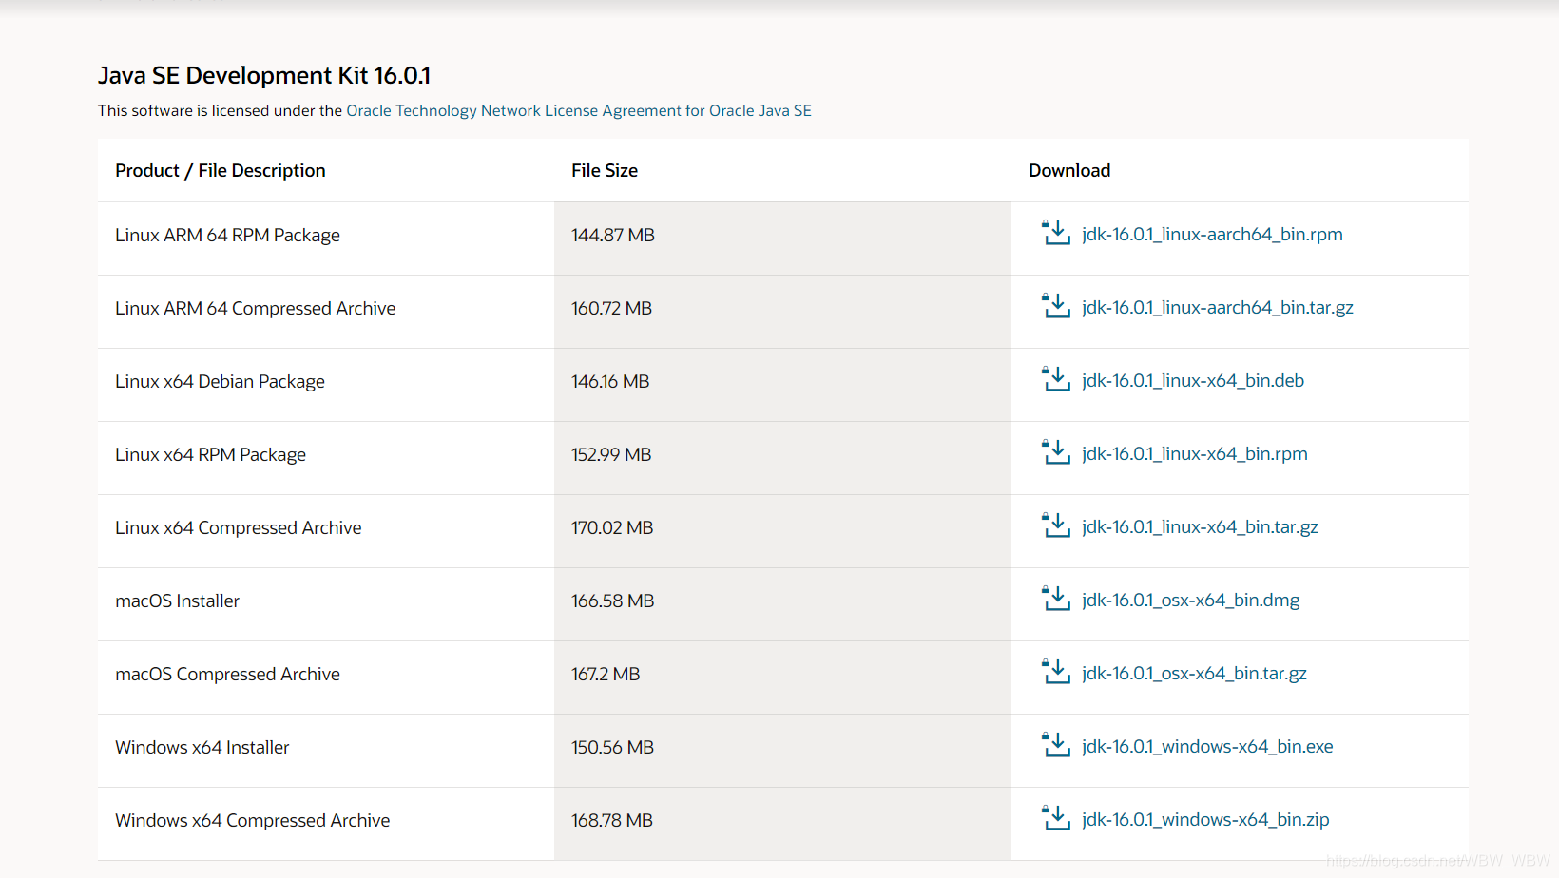Select the Java SE Development Kit 16.0.1 heading
Screen dimensions: 1559x878
point(264,75)
